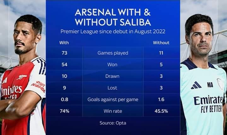Select the 'Without' column header

point(161,42)
